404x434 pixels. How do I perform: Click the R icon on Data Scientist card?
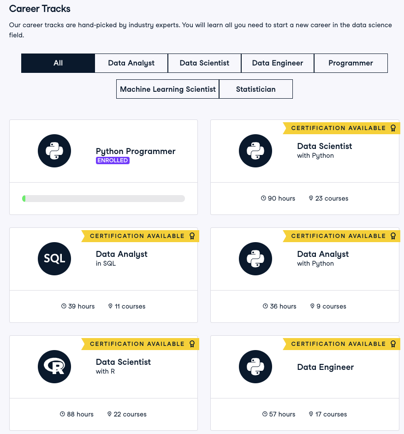tap(54, 367)
